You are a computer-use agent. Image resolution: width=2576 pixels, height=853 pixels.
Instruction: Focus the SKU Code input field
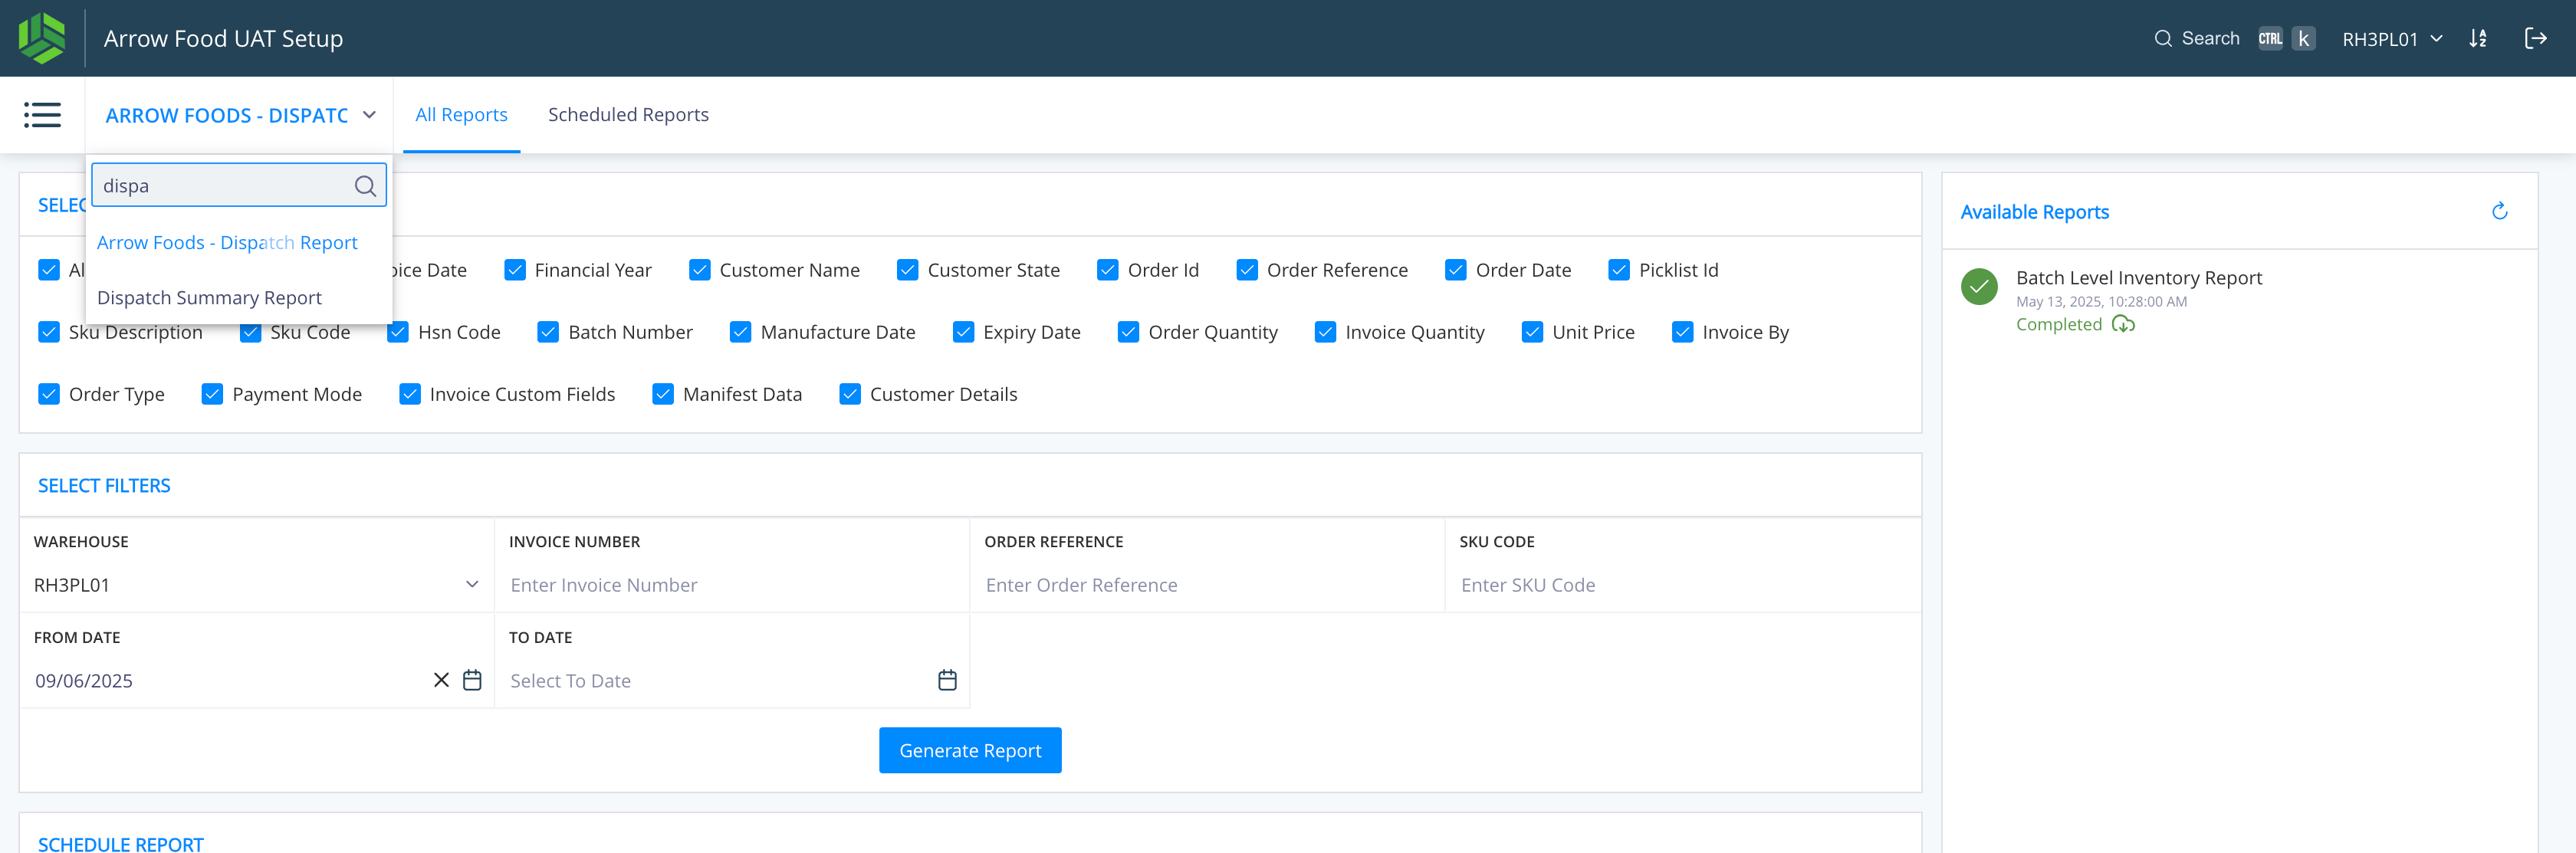1683,585
